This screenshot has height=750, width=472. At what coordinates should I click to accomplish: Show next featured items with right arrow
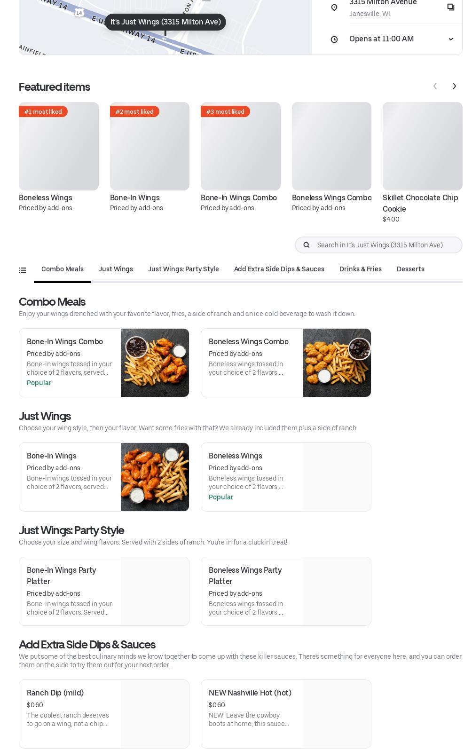pyautogui.click(x=454, y=86)
